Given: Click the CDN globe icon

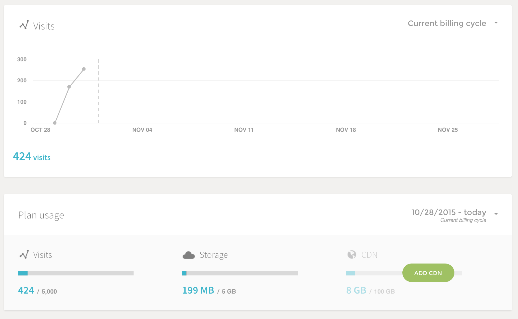Looking at the screenshot, I should 352,255.
